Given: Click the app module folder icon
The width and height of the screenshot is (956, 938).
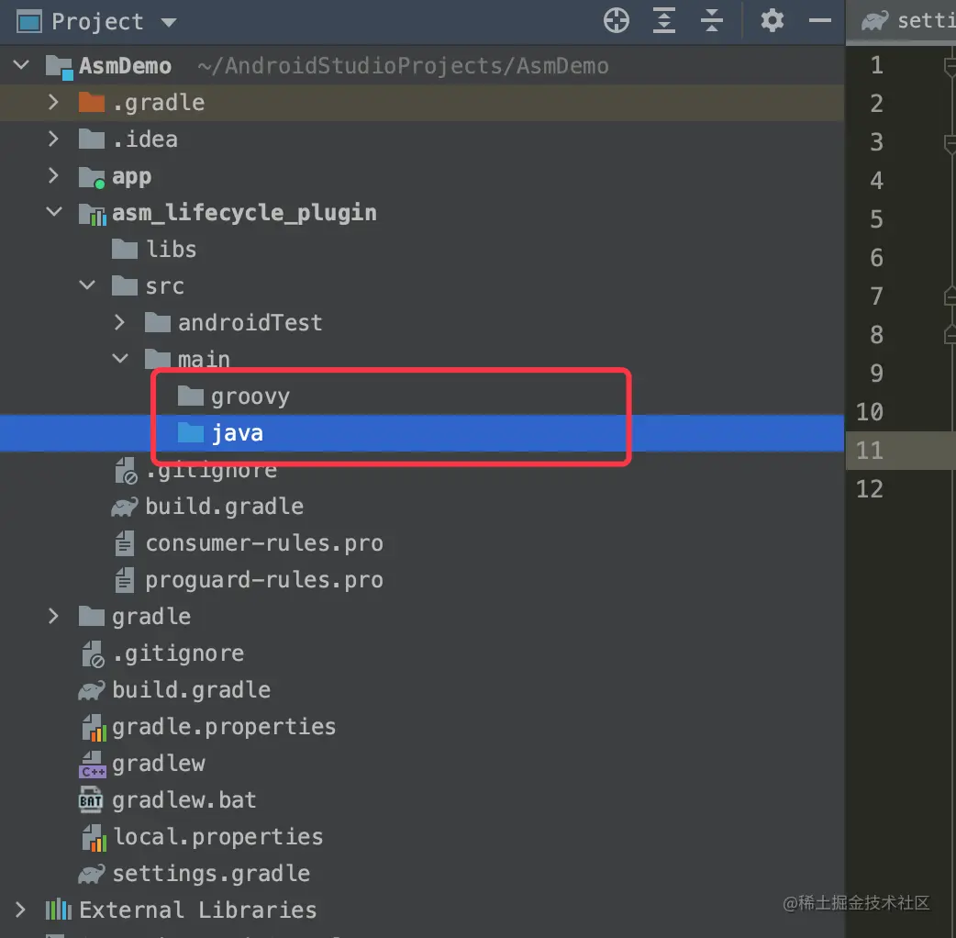Looking at the screenshot, I should [92, 177].
